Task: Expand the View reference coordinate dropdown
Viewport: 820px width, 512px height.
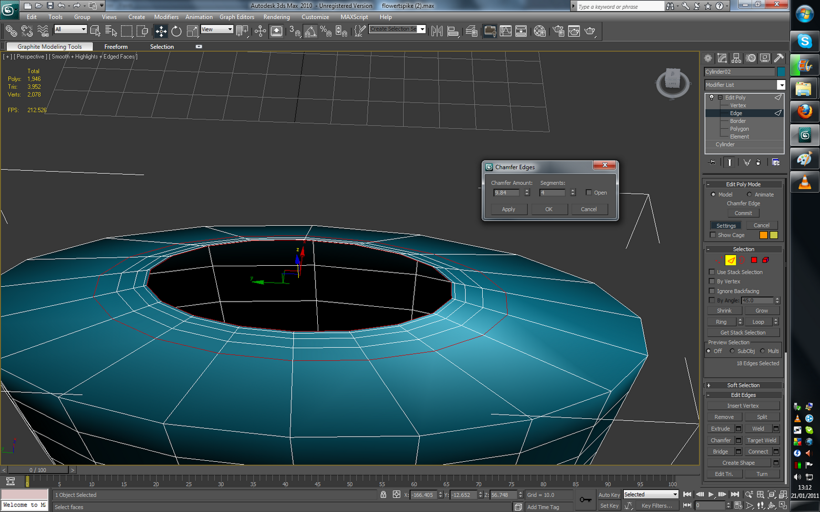Action: [230, 29]
